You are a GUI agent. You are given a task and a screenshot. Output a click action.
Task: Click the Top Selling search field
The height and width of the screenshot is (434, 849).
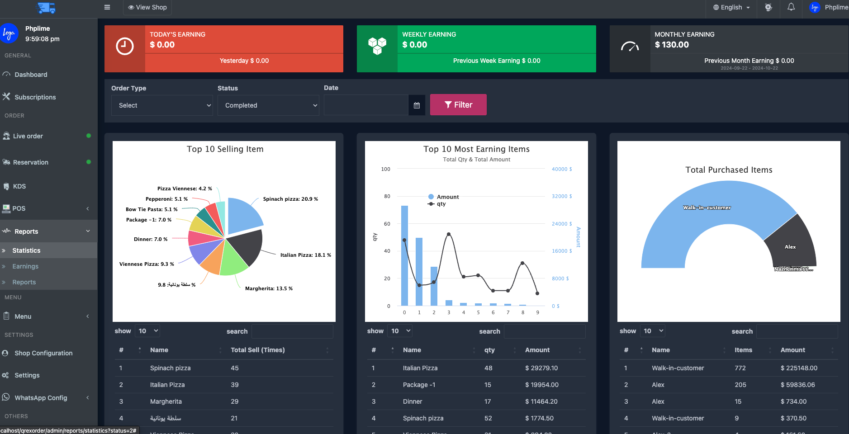click(292, 331)
